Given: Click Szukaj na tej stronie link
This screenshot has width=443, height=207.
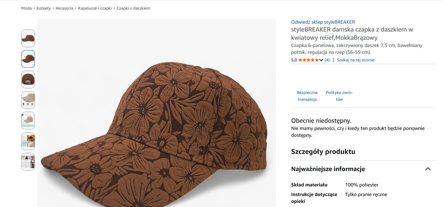Looking at the screenshot, I should (x=355, y=60).
